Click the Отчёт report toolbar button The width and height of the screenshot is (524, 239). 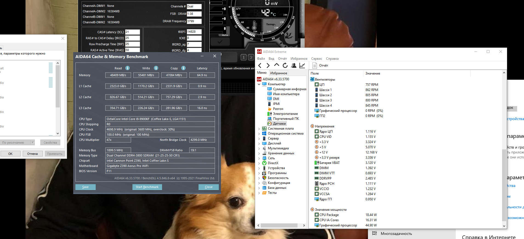(320, 66)
